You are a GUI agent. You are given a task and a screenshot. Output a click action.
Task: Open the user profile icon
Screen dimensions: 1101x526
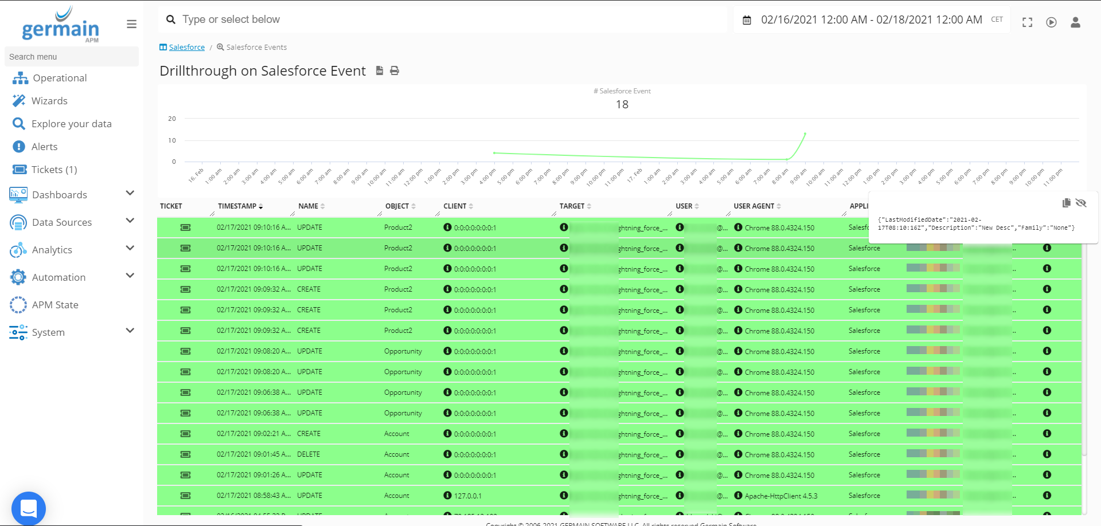[1075, 22]
